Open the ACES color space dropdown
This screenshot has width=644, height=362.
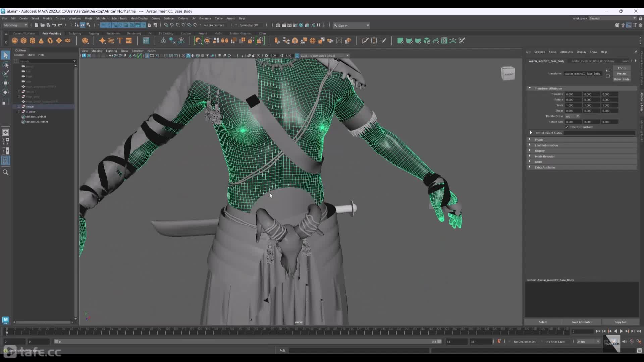tap(324, 56)
